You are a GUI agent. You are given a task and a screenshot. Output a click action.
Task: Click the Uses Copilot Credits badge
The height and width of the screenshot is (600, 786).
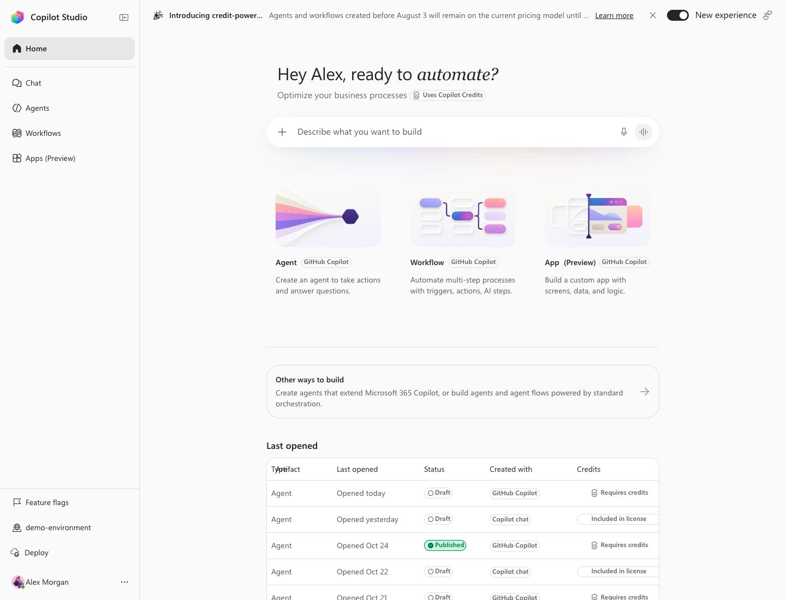pyautogui.click(x=448, y=95)
